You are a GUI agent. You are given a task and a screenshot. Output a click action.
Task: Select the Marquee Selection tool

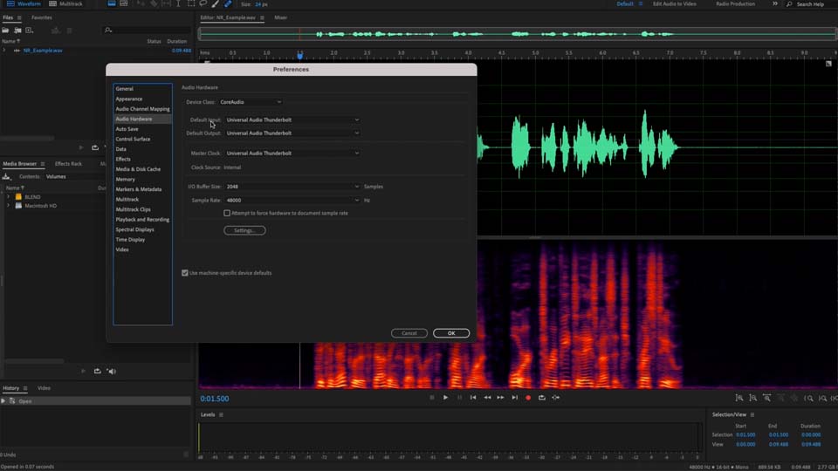pos(191,3)
